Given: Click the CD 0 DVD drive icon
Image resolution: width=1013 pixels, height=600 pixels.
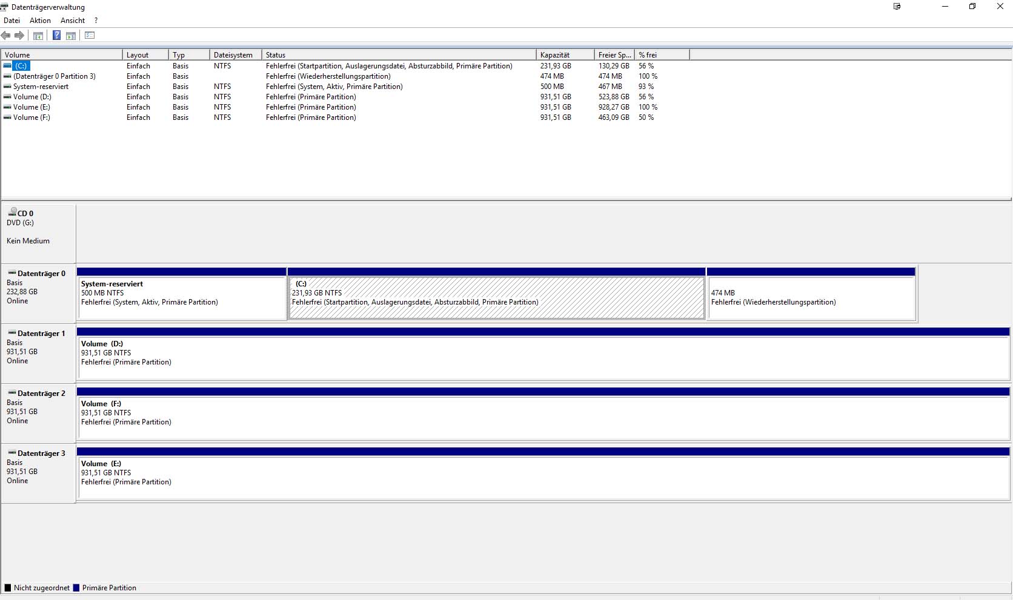Looking at the screenshot, I should coord(12,213).
